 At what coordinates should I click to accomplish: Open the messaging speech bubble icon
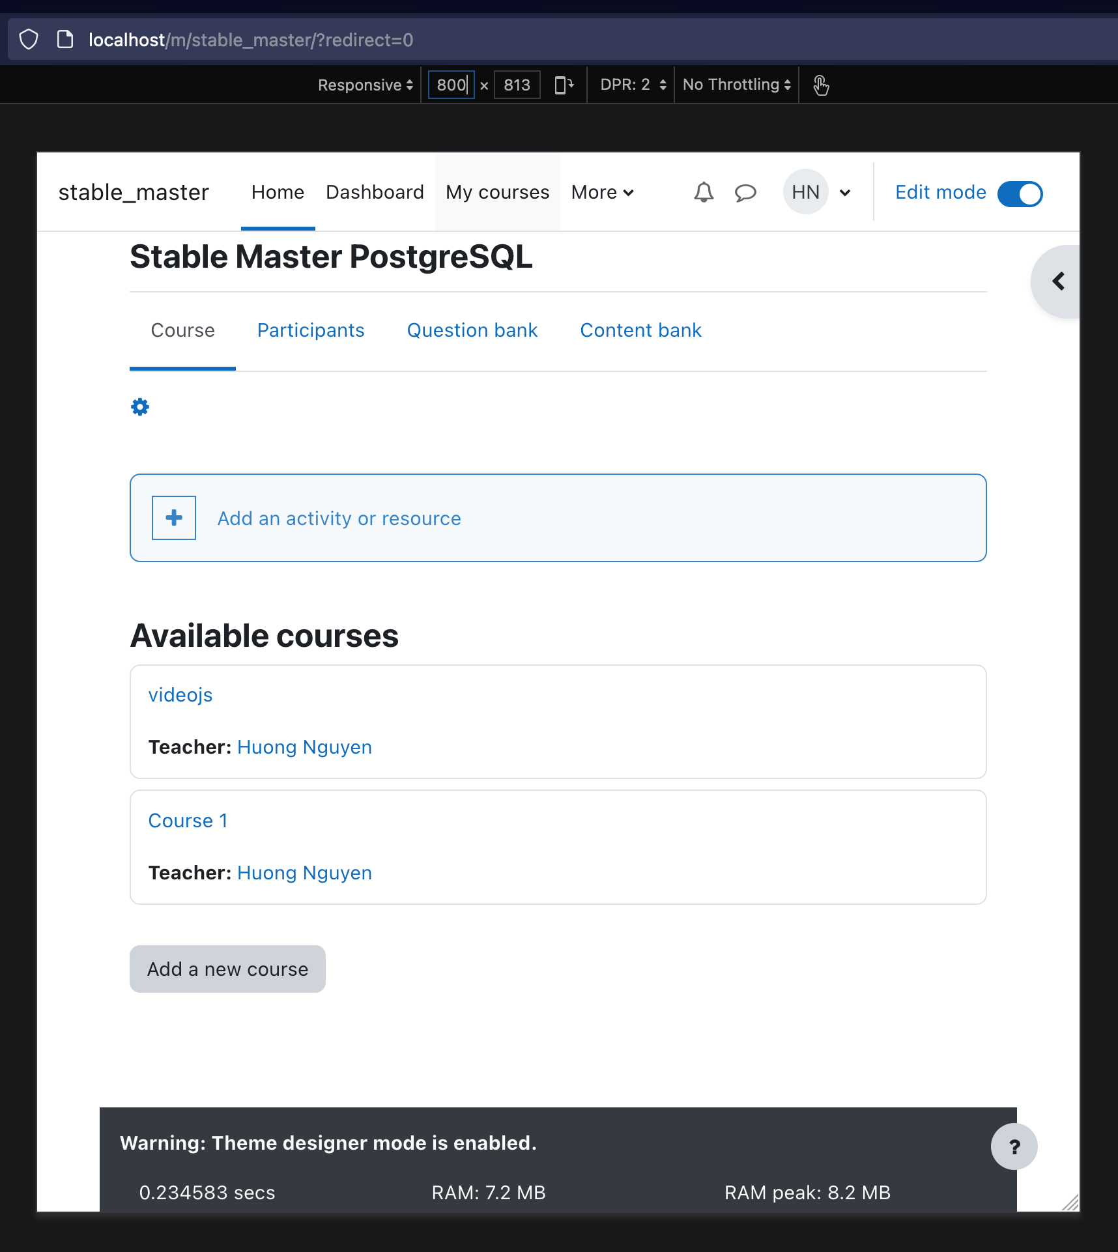[745, 193]
